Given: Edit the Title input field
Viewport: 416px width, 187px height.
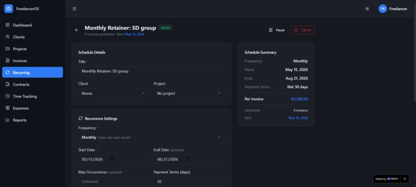Looking at the screenshot, I should click(x=151, y=71).
